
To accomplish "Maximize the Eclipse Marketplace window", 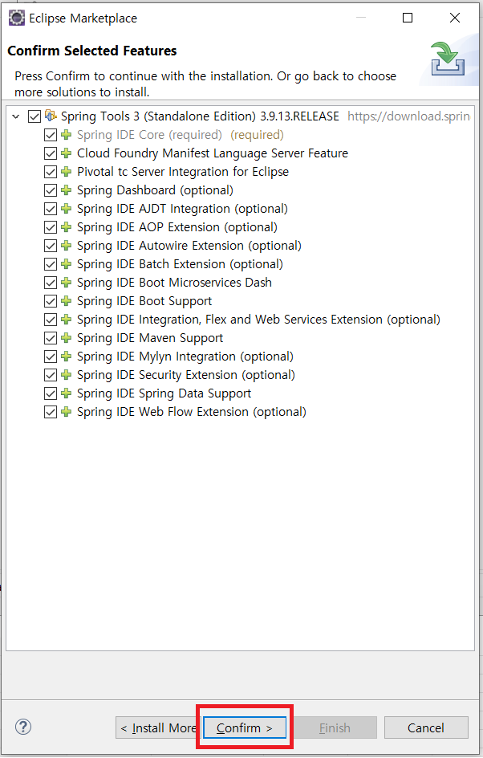I will point(408,18).
